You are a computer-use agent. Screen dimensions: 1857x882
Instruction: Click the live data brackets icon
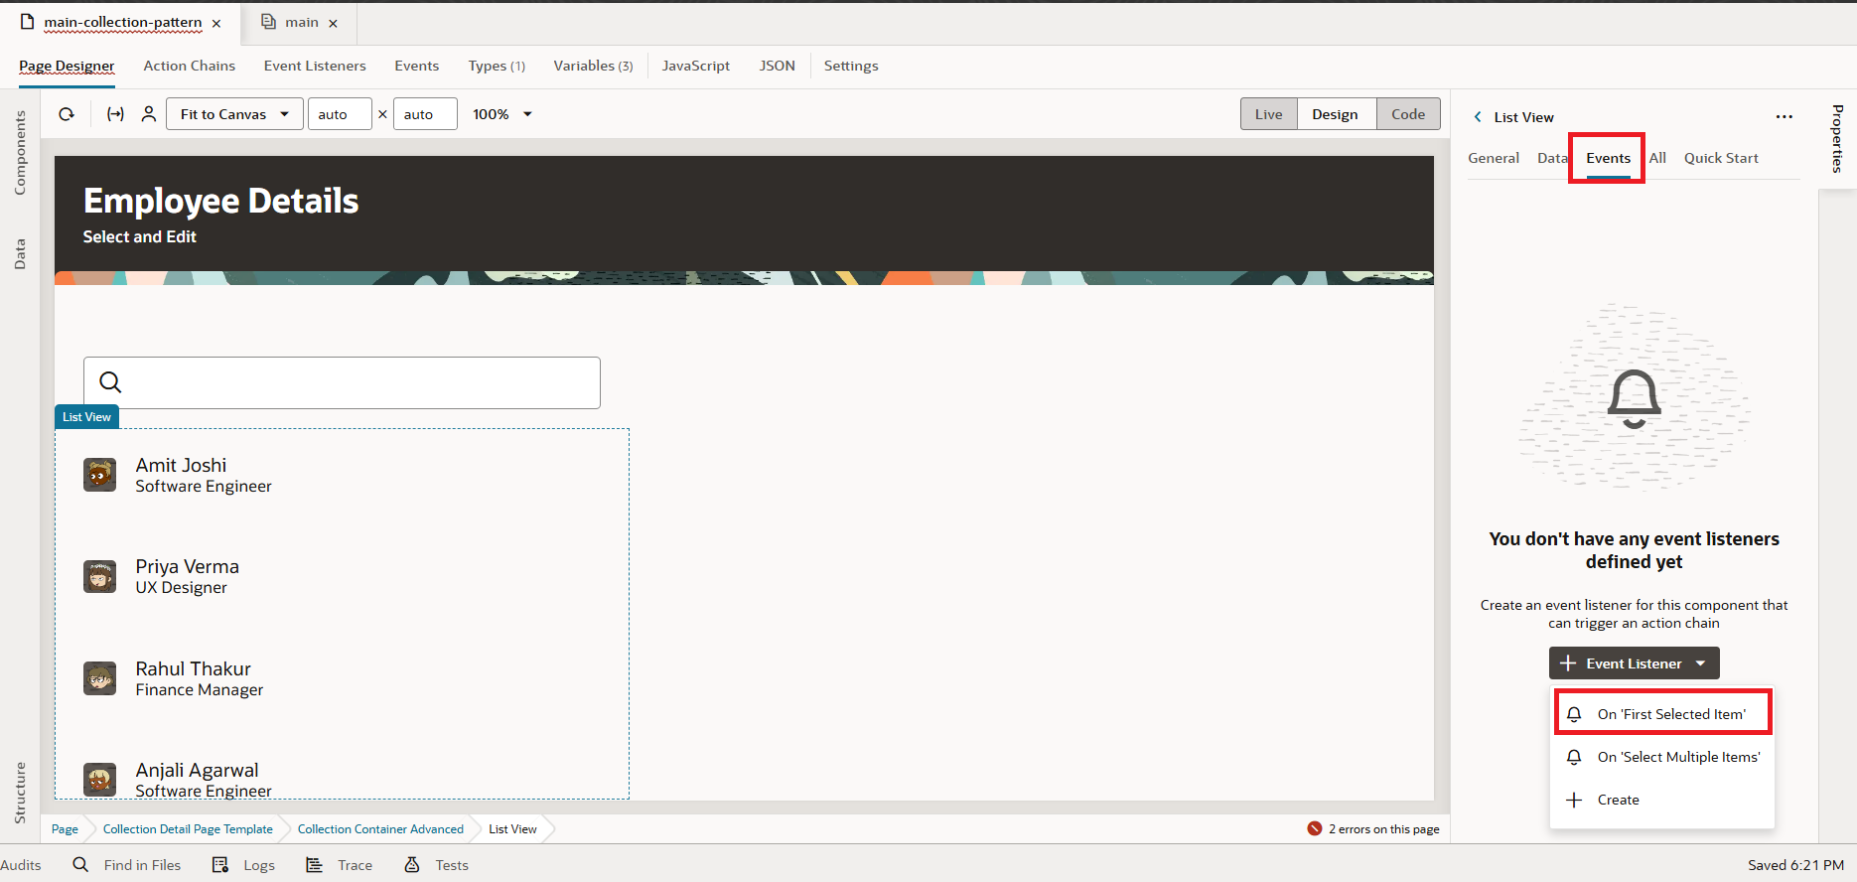(115, 114)
